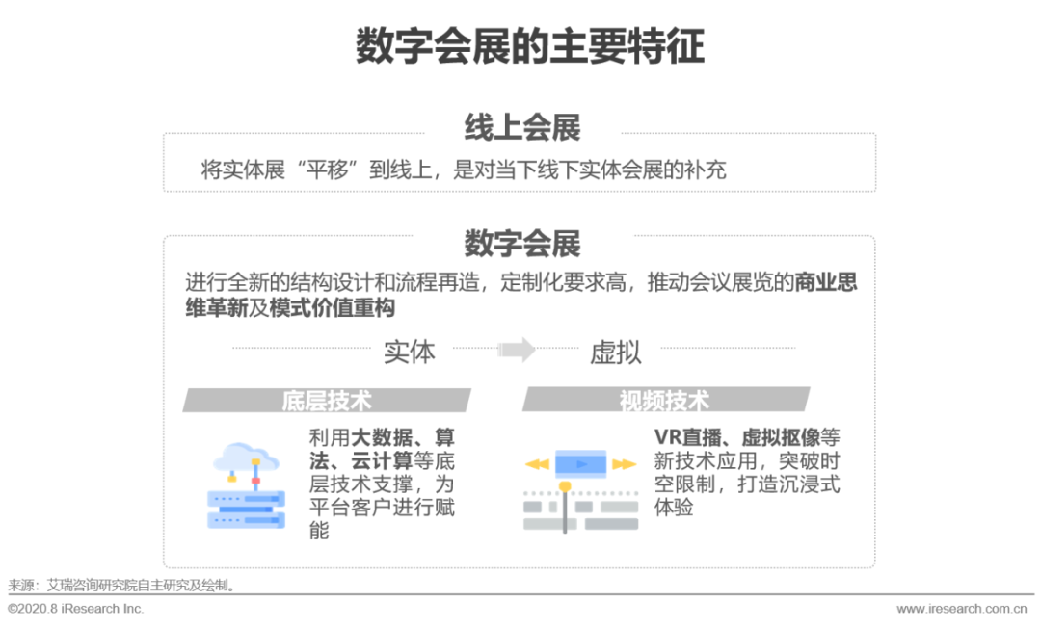Click the yellow rewind arrows icon
This screenshot has width=1041, height=628.
point(538,464)
